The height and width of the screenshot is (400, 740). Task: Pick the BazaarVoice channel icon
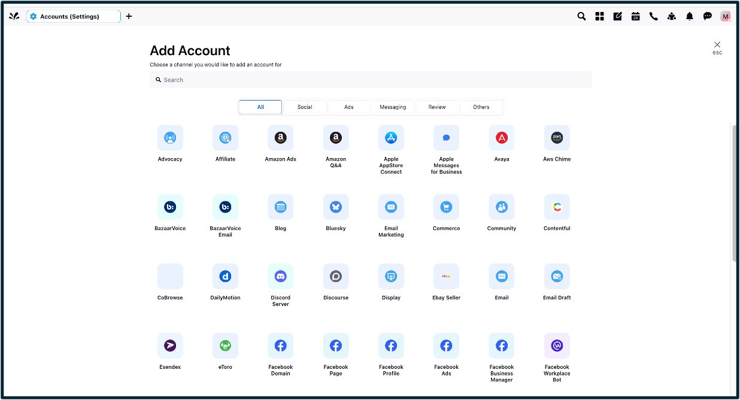[170, 207]
